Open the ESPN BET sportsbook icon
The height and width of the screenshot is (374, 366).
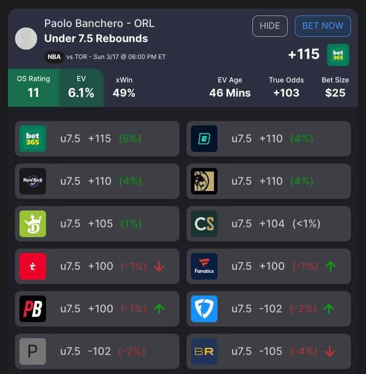pos(204,139)
